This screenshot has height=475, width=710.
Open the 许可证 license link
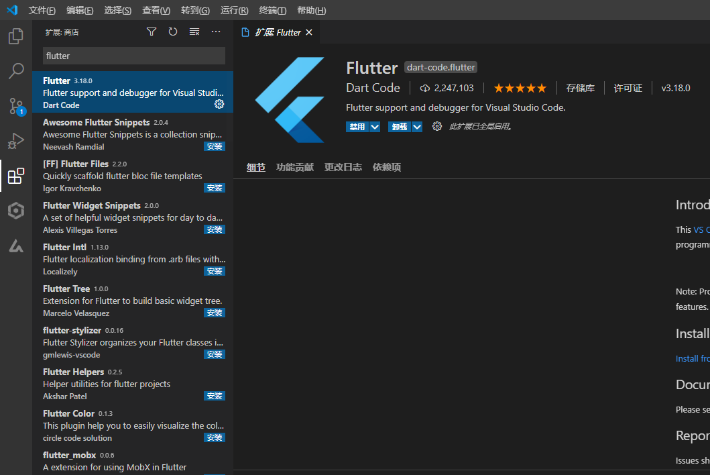pyautogui.click(x=628, y=88)
